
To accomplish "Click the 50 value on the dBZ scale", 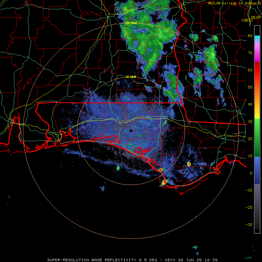I will point(250,87).
